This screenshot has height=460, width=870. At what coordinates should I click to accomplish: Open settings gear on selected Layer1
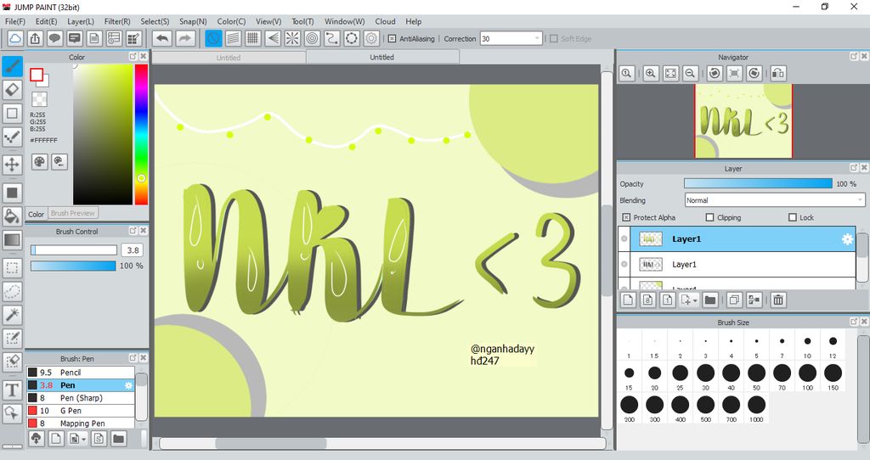coord(847,238)
